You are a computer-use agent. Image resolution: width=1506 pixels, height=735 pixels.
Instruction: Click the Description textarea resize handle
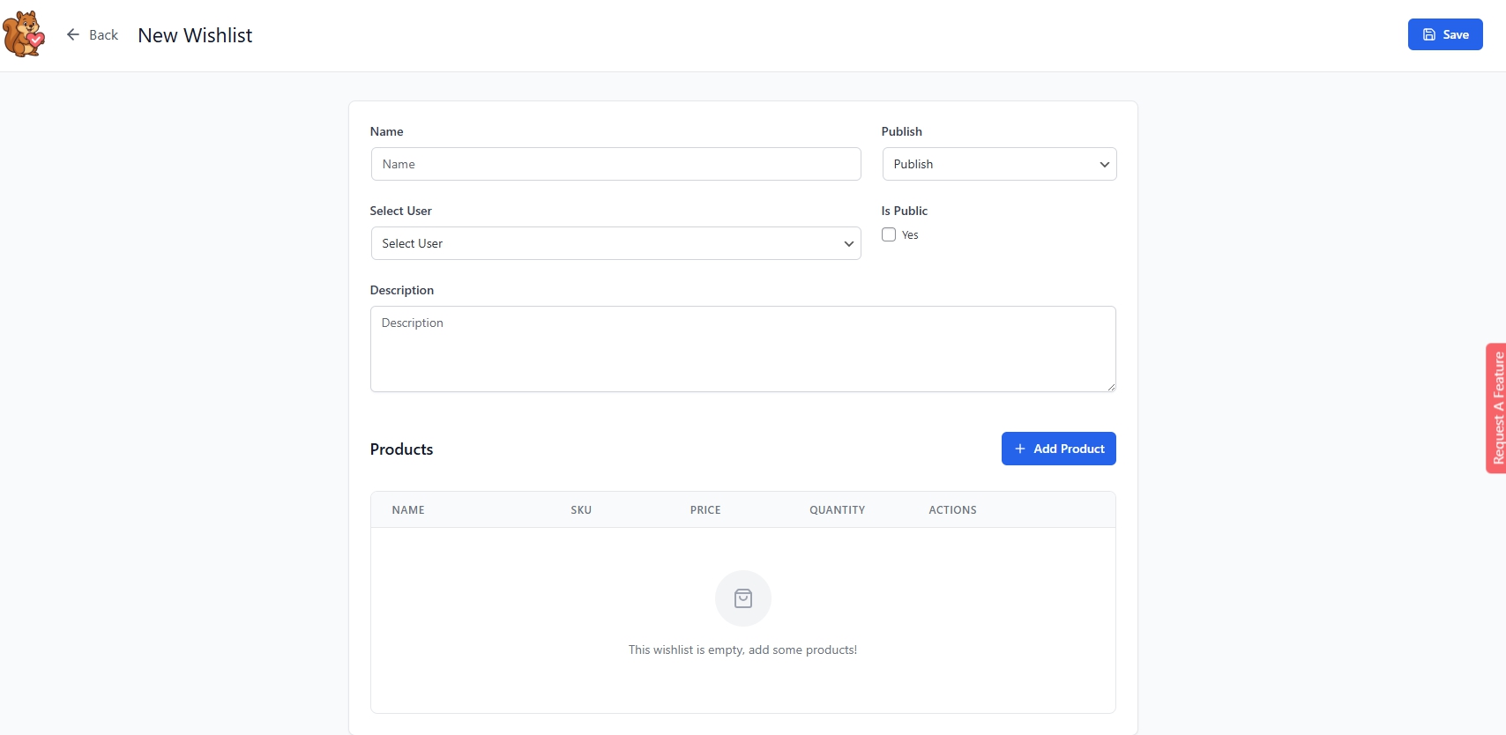[x=1111, y=387]
